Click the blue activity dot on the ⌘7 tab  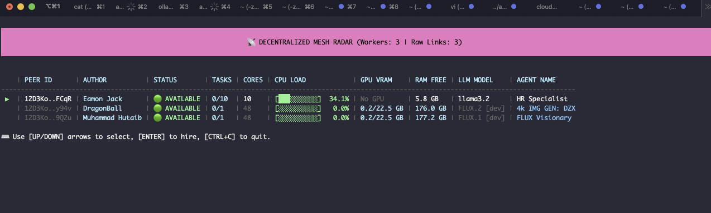click(342, 7)
